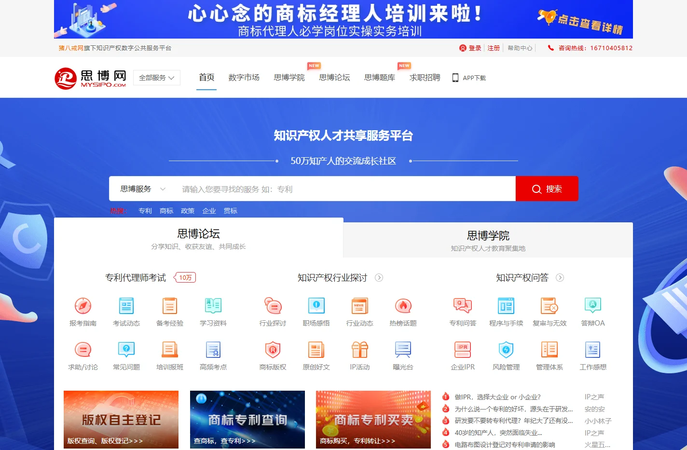Switch to the 思博学院 panel tab
This screenshot has height=450, width=687.
[488, 240]
